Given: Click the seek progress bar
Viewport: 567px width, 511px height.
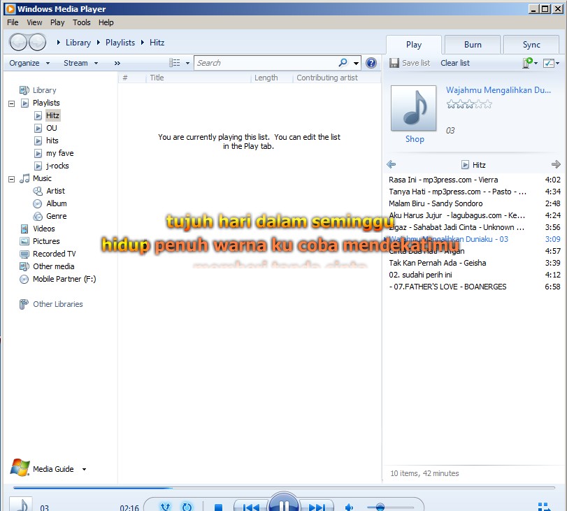Looking at the screenshot, I should (284, 488).
